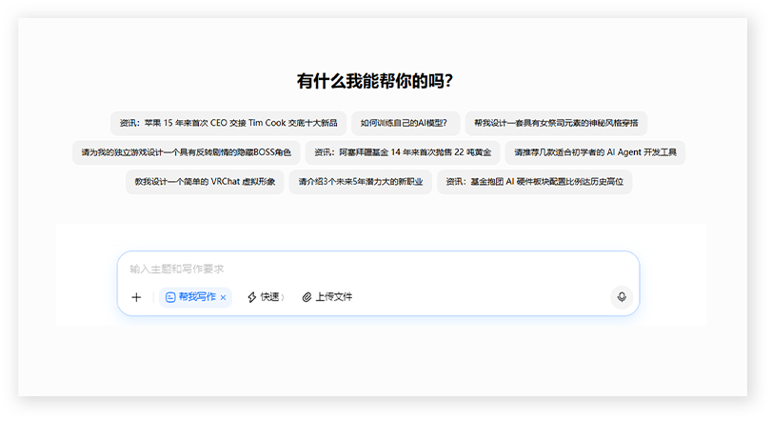This screenshot has height=421, width=772.
Task: Click the paperclip icon for 上传文件
Action: 307,297
